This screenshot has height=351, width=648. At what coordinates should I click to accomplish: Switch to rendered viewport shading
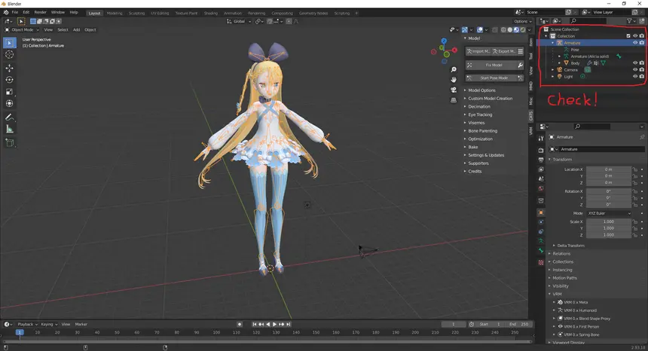tap(523, 29)
